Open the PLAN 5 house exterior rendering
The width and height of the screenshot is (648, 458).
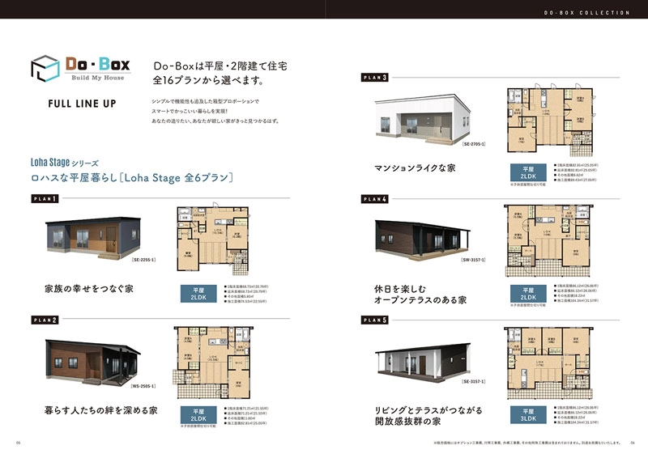pyautogui.click(x=422, y=363)
